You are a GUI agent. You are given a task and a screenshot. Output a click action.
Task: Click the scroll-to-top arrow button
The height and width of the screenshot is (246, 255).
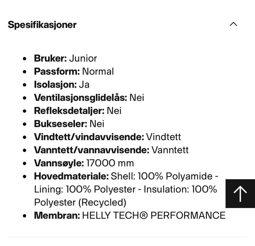pyautogui.click(x=240, y=194)
